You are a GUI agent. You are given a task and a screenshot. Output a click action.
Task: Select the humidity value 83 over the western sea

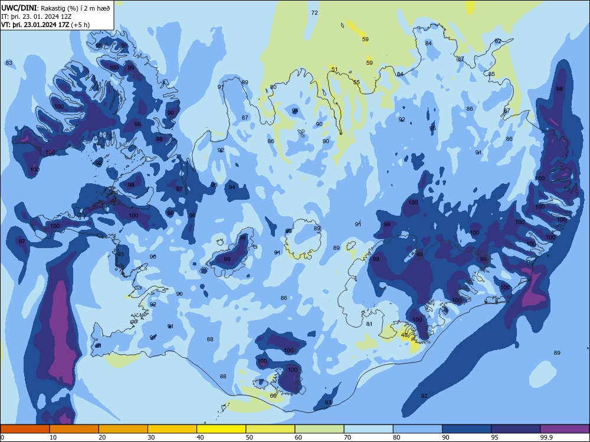[x=9, y=63]
